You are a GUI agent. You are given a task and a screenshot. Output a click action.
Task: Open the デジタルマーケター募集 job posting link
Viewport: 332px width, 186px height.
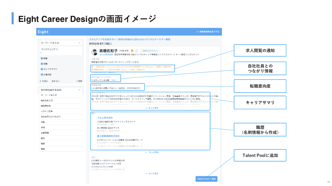129,39
